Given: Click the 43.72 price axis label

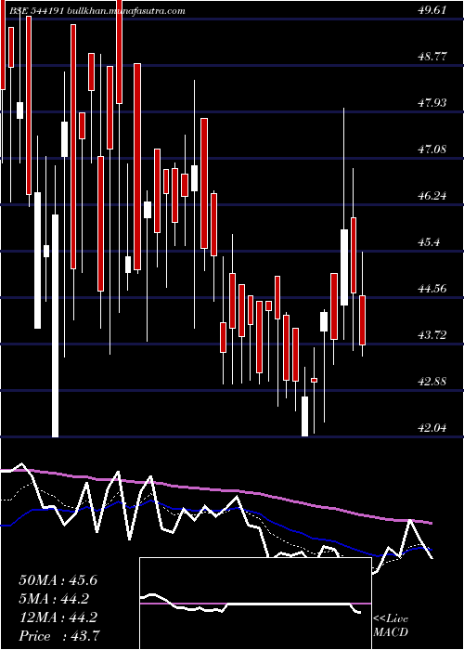Looking at the screenshot, I should [x=432, y=335].
